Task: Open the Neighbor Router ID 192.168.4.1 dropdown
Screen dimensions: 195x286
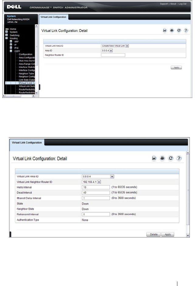Action: pyautogui.click(x=91, y=182)
